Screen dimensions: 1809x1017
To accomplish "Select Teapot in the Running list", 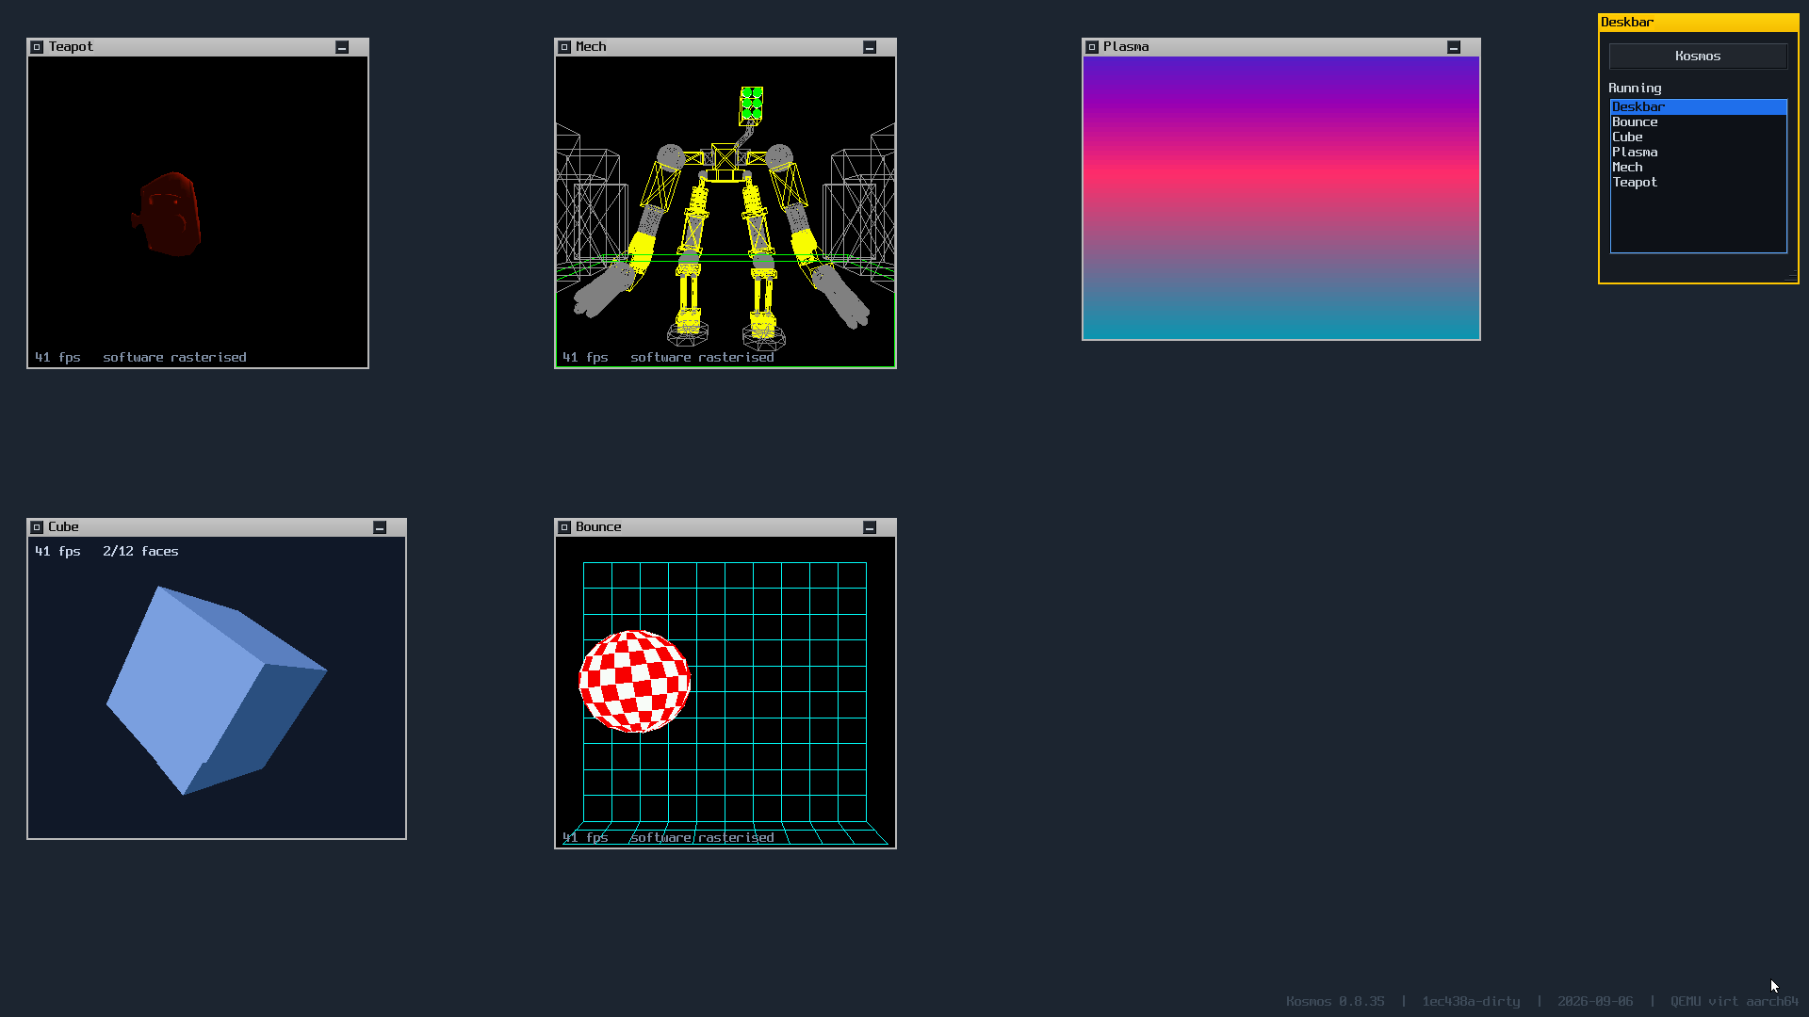I will 1698,183.
